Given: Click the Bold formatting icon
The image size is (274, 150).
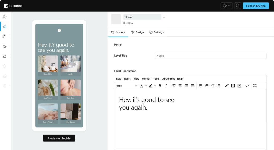Looking at the screenshot, I should (x=160, y=86).
